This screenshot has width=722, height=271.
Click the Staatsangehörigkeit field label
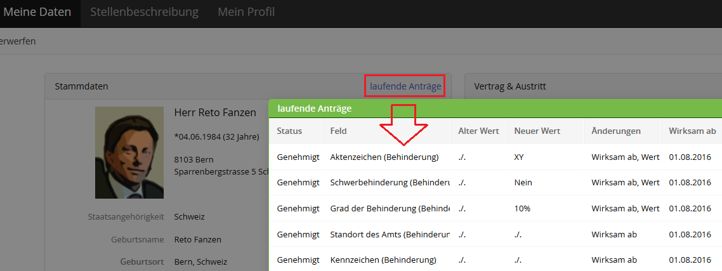click(126, 216)
